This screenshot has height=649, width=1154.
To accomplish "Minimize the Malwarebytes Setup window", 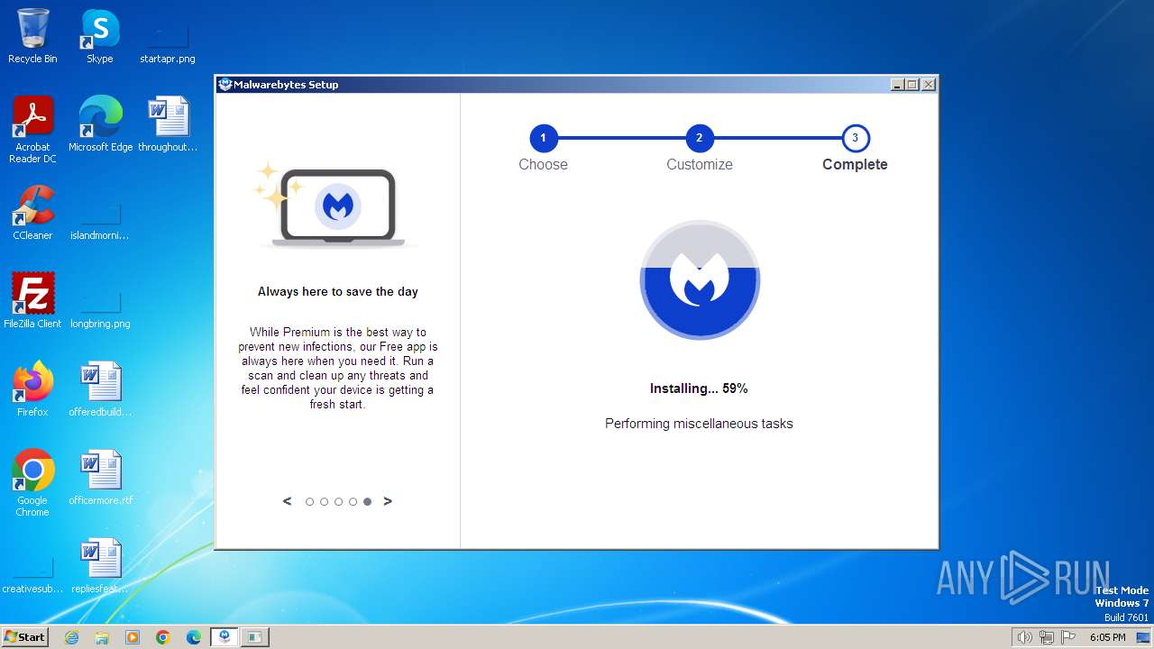I will tap(897, 85).
